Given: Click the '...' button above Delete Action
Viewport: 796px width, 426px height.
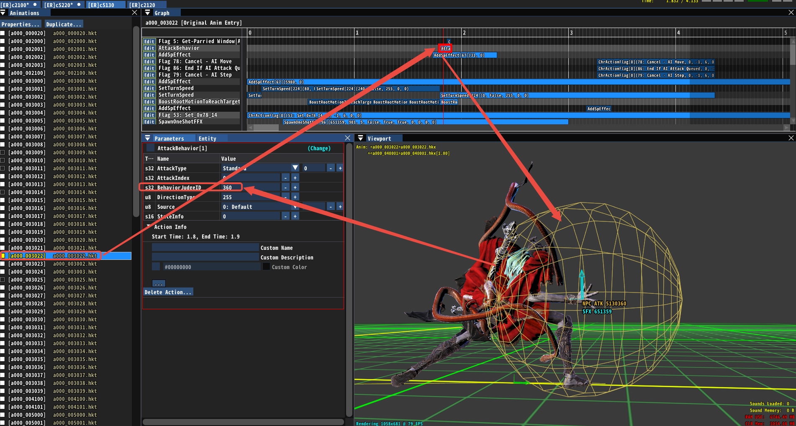Looking at the screenshot, I should [x=159, y=283].
